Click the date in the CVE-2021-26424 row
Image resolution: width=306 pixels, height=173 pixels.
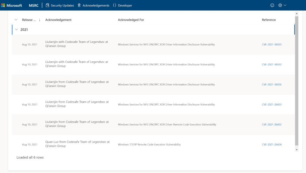29,144
